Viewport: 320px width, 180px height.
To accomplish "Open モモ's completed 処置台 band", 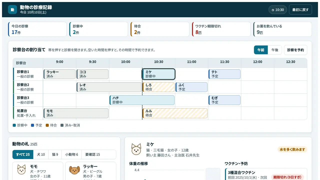I will tap(76, 113).
